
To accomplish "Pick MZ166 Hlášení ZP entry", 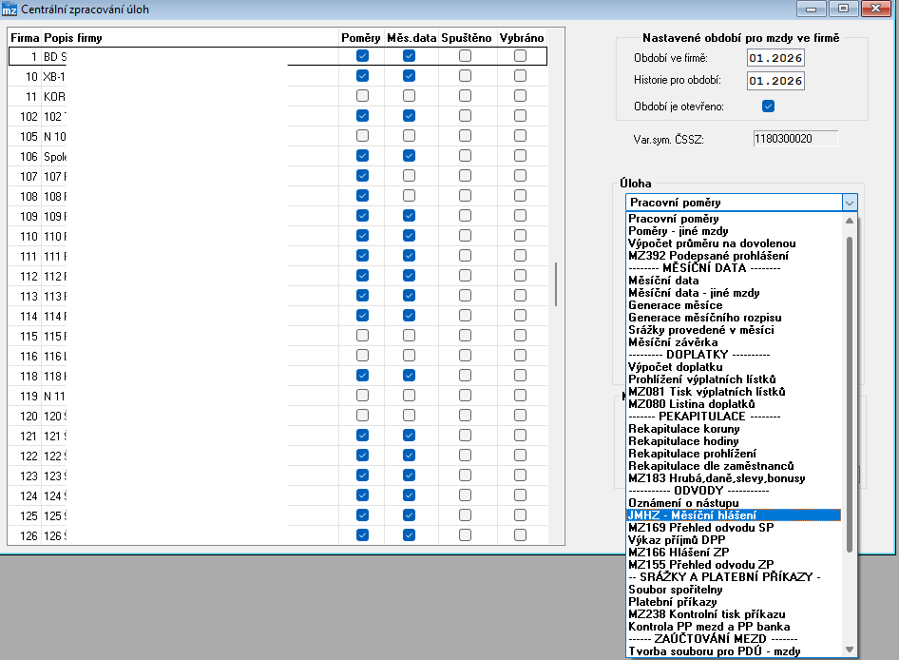I will [x=679, y=553].
